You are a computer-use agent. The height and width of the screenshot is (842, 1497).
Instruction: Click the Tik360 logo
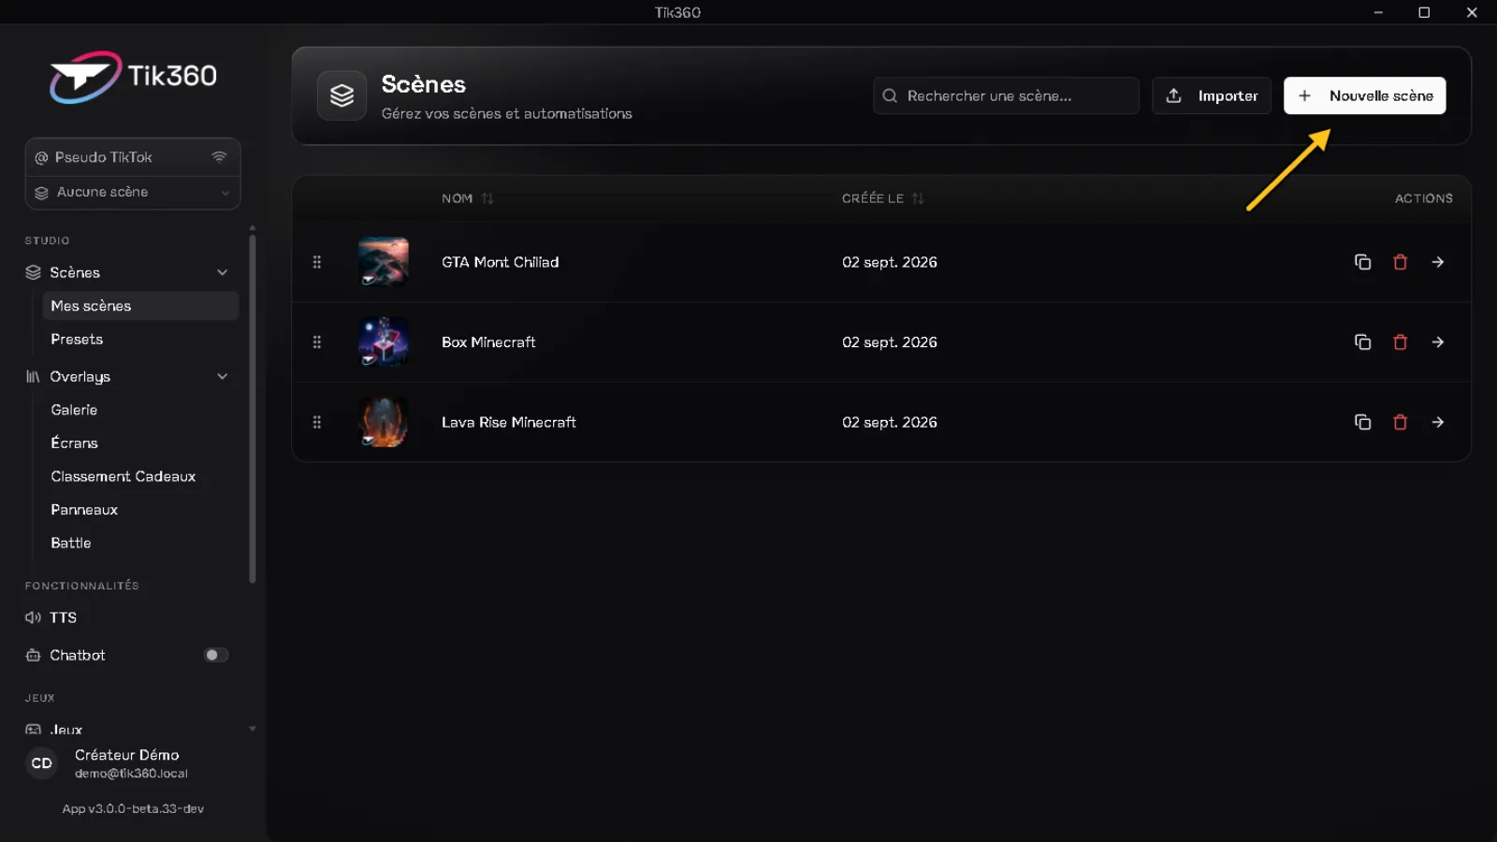(x=133, y=77)
